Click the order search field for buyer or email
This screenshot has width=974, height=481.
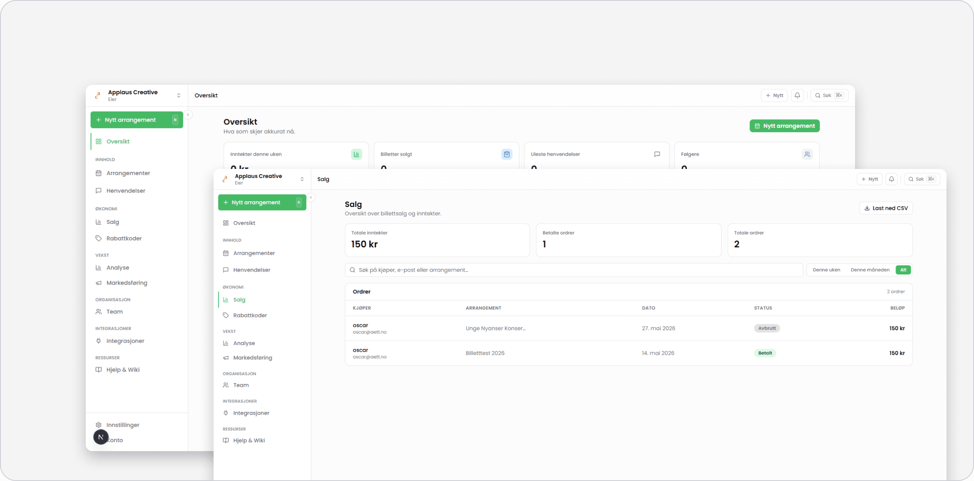[574, 270]
